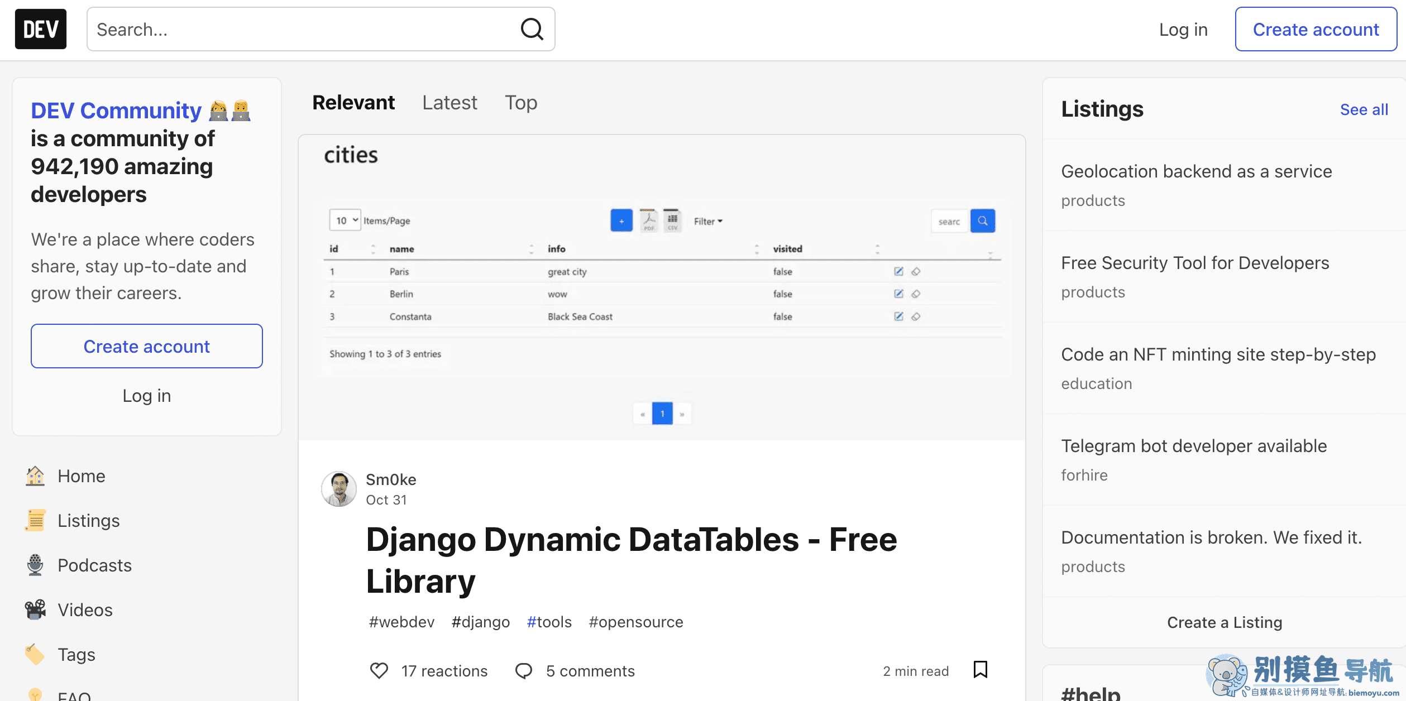Open Tags in sidebar
1406x701 pixels.
coord(76,654)
